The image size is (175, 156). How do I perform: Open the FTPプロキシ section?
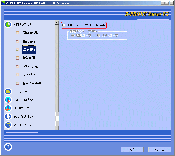tap(22, 91)
